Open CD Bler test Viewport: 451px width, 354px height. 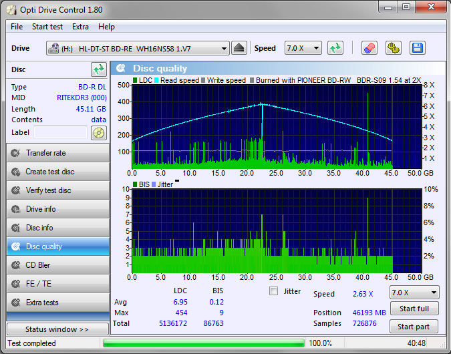click(58, 265)
